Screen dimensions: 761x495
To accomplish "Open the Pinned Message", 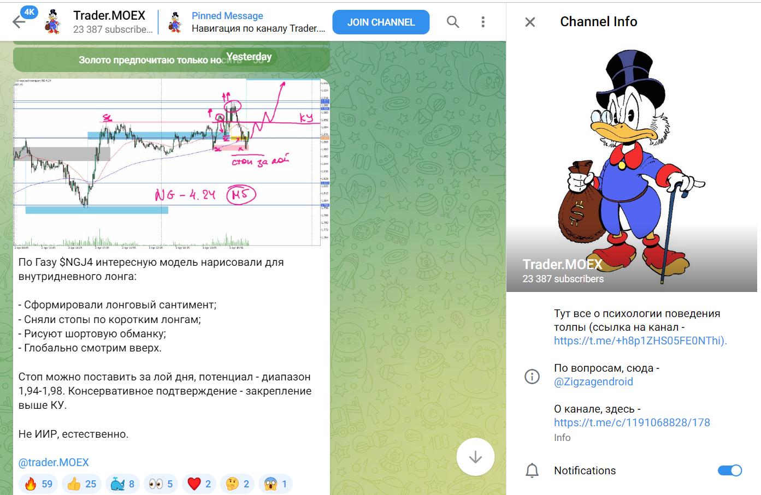I will click(x=258, y=22).
